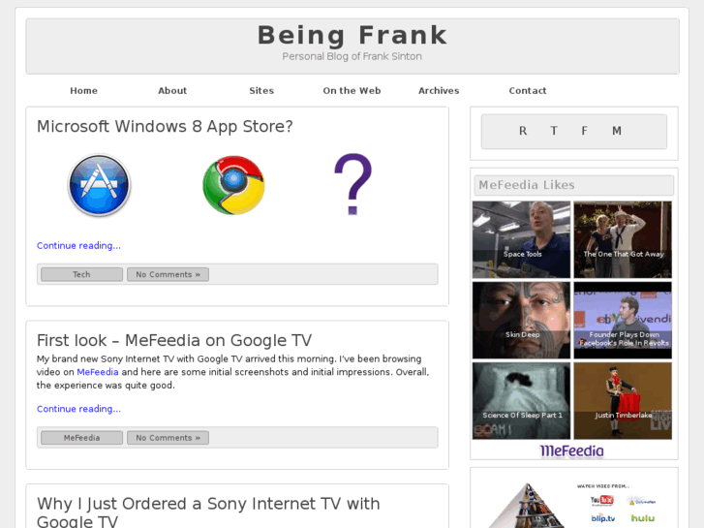Click the Being Frank blog title
Viewport: 704px width, 528px height.
[352, 35]
